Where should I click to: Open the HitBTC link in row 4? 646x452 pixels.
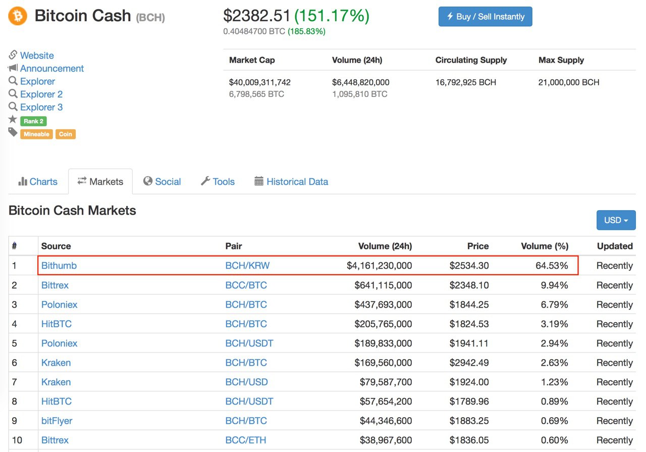click(57, 324)
